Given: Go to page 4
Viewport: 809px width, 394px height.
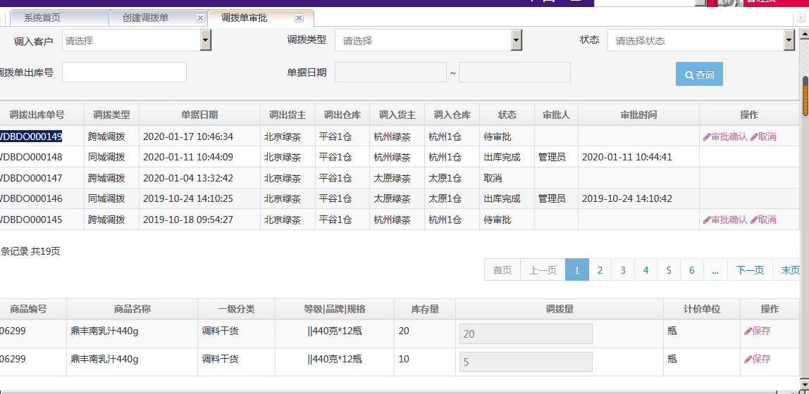Looking at the screenshot, I should click(x=646, y=270).
